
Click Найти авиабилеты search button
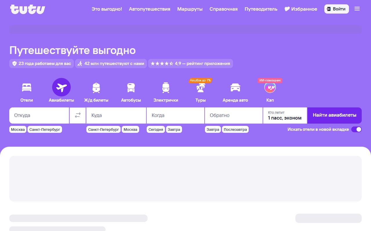[x=334, y=115]
